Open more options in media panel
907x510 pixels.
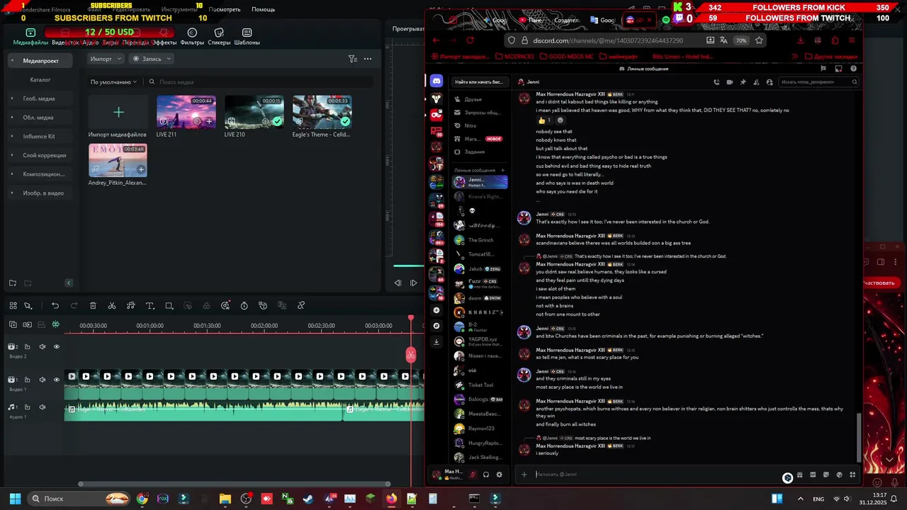[x=368, y=59]
